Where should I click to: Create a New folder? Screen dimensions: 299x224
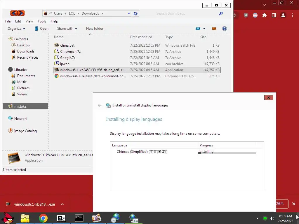[95, 29]
